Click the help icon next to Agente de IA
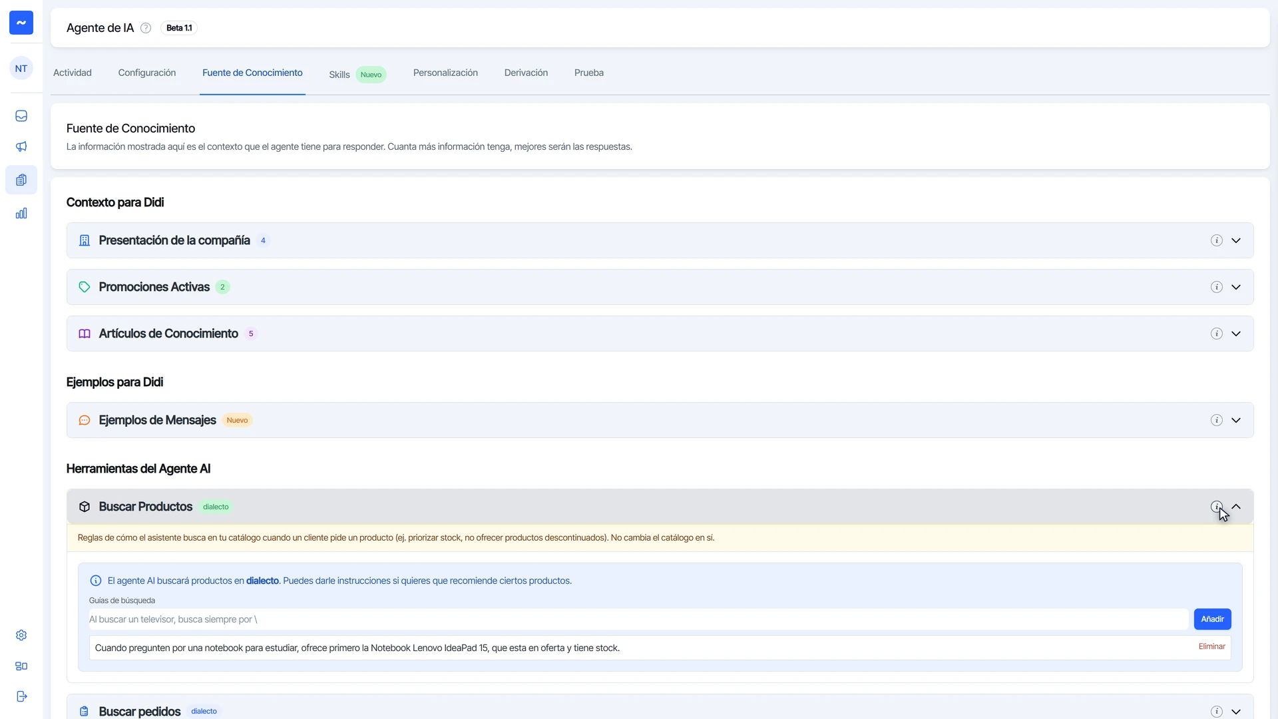The width and height of the screenshot is (1278, 719). coord(146,28)
